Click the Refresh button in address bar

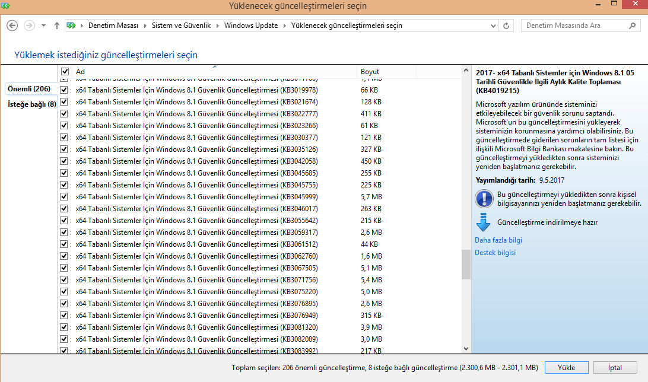click(x=506, y=26)
